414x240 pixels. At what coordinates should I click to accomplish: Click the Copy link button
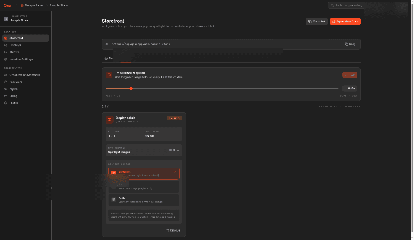[x=317, y=21]
